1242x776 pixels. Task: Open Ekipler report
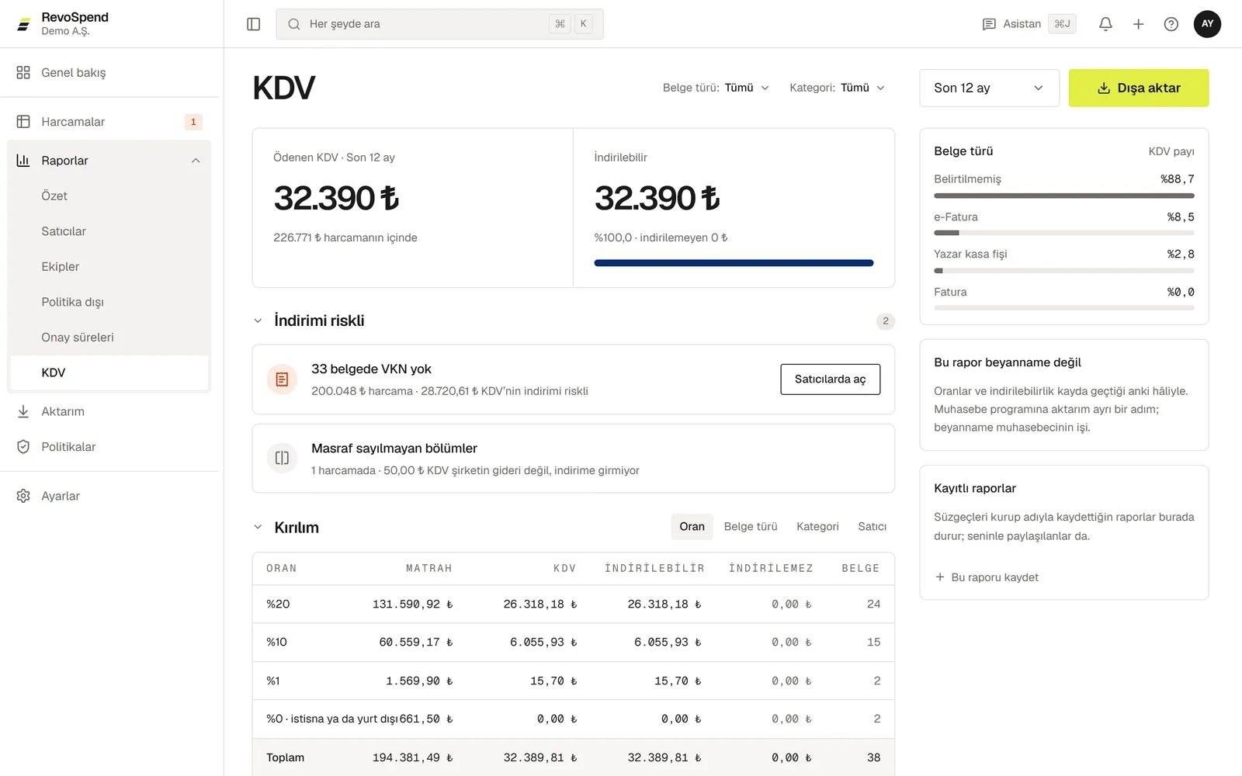tap(109, 266)
